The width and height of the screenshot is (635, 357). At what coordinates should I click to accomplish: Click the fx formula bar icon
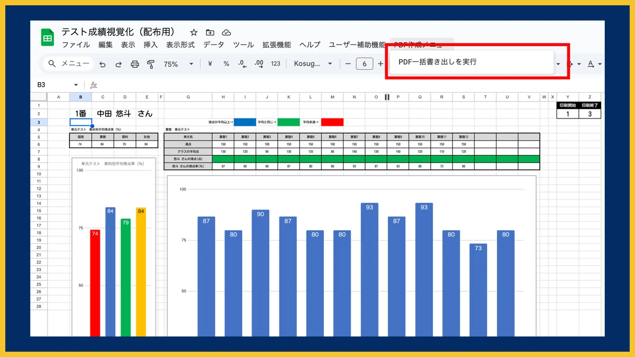pyautogui.click(x=94, y=85)
